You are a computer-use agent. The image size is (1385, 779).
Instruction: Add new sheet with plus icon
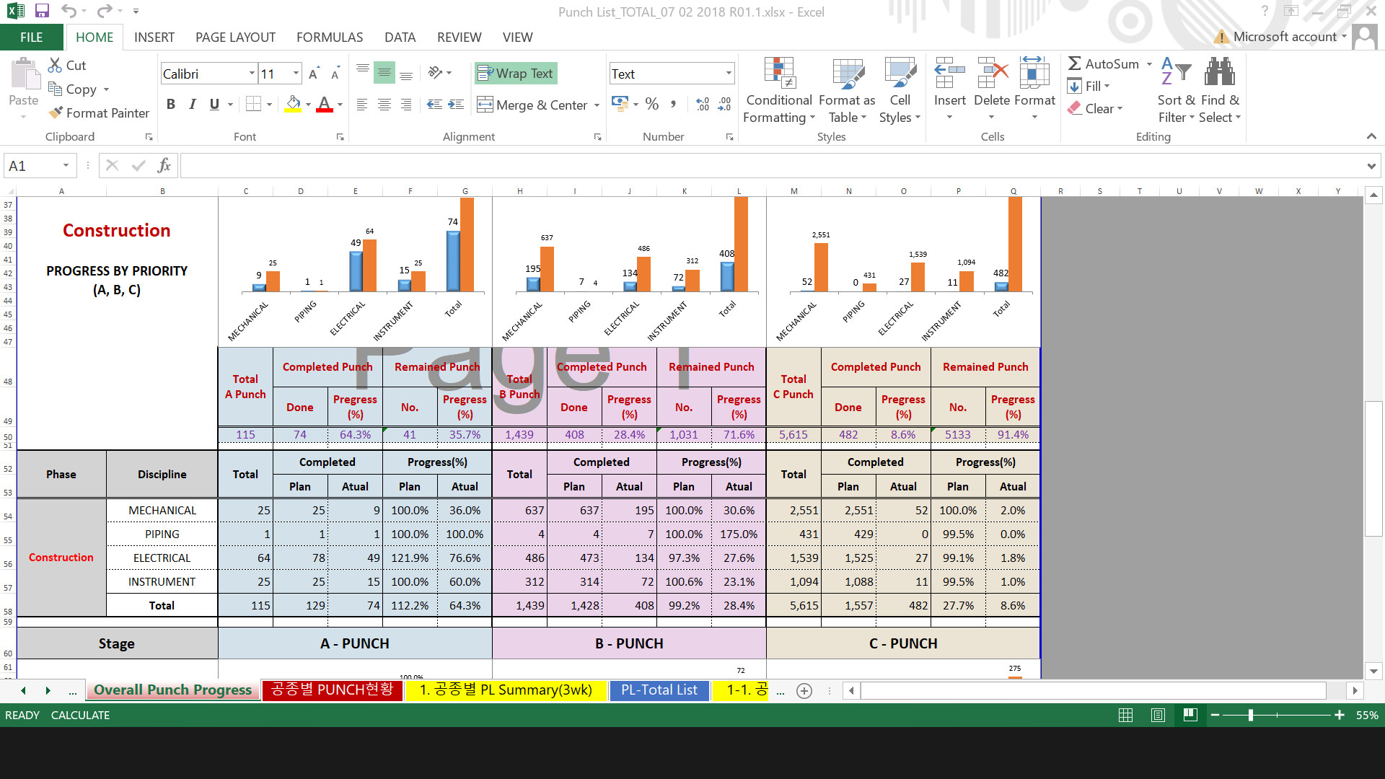(804, 690)
